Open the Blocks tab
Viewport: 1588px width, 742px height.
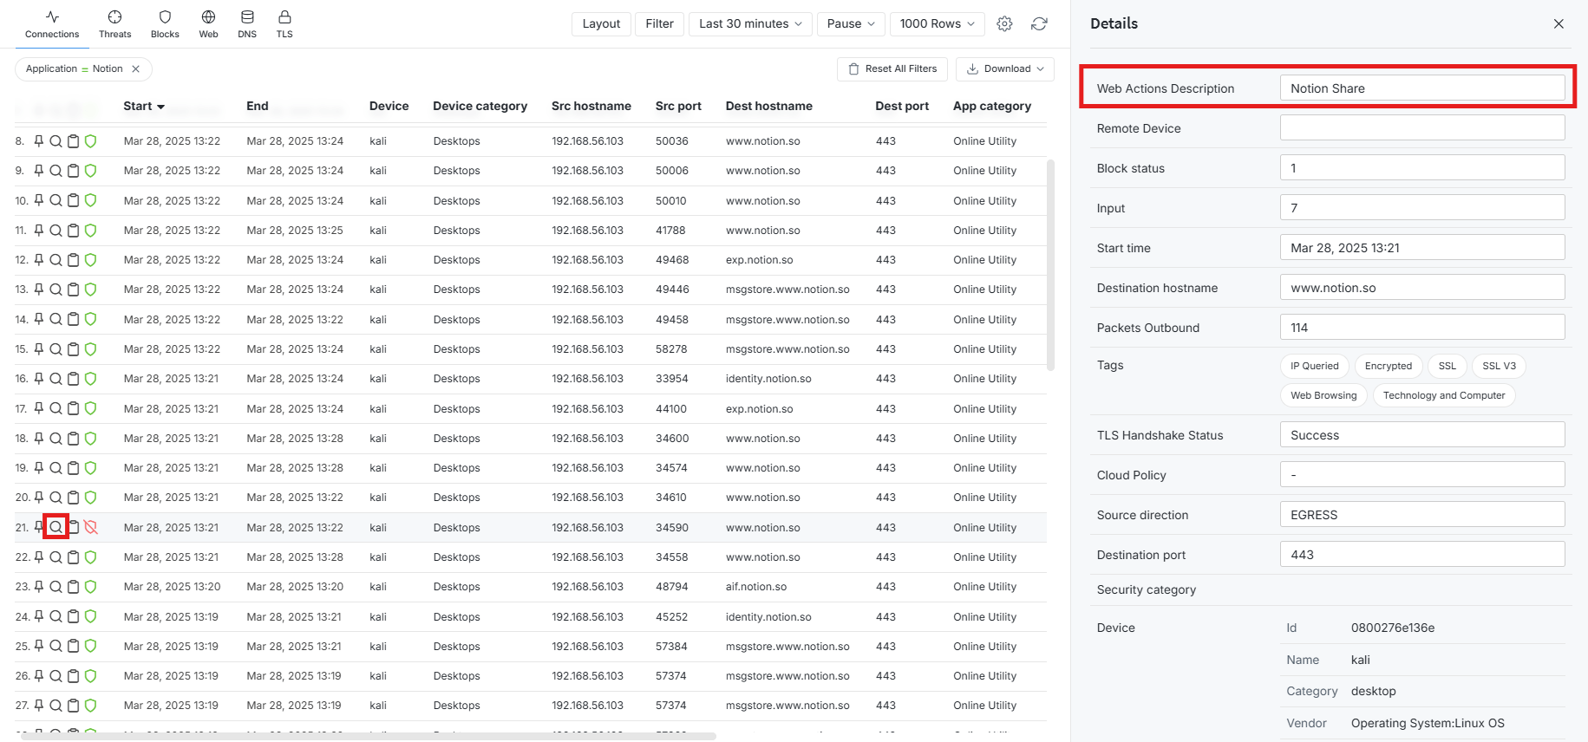pyautogui.click(x=165, y=24)
